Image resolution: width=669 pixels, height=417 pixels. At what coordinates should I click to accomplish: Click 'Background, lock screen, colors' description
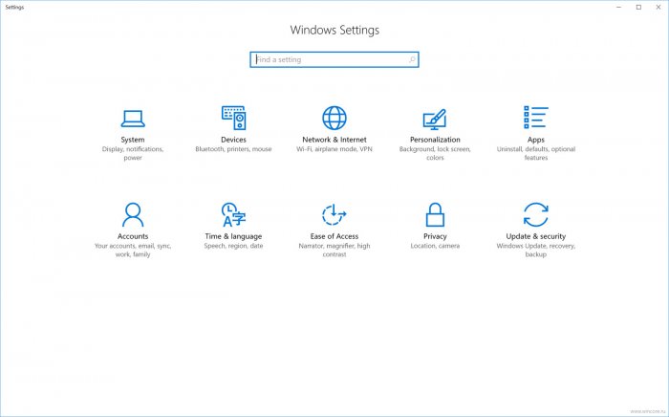tap(435, 153)
